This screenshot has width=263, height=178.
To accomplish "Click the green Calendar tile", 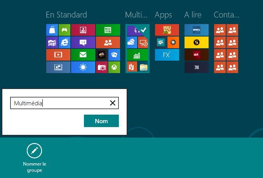I will (108, 30).
